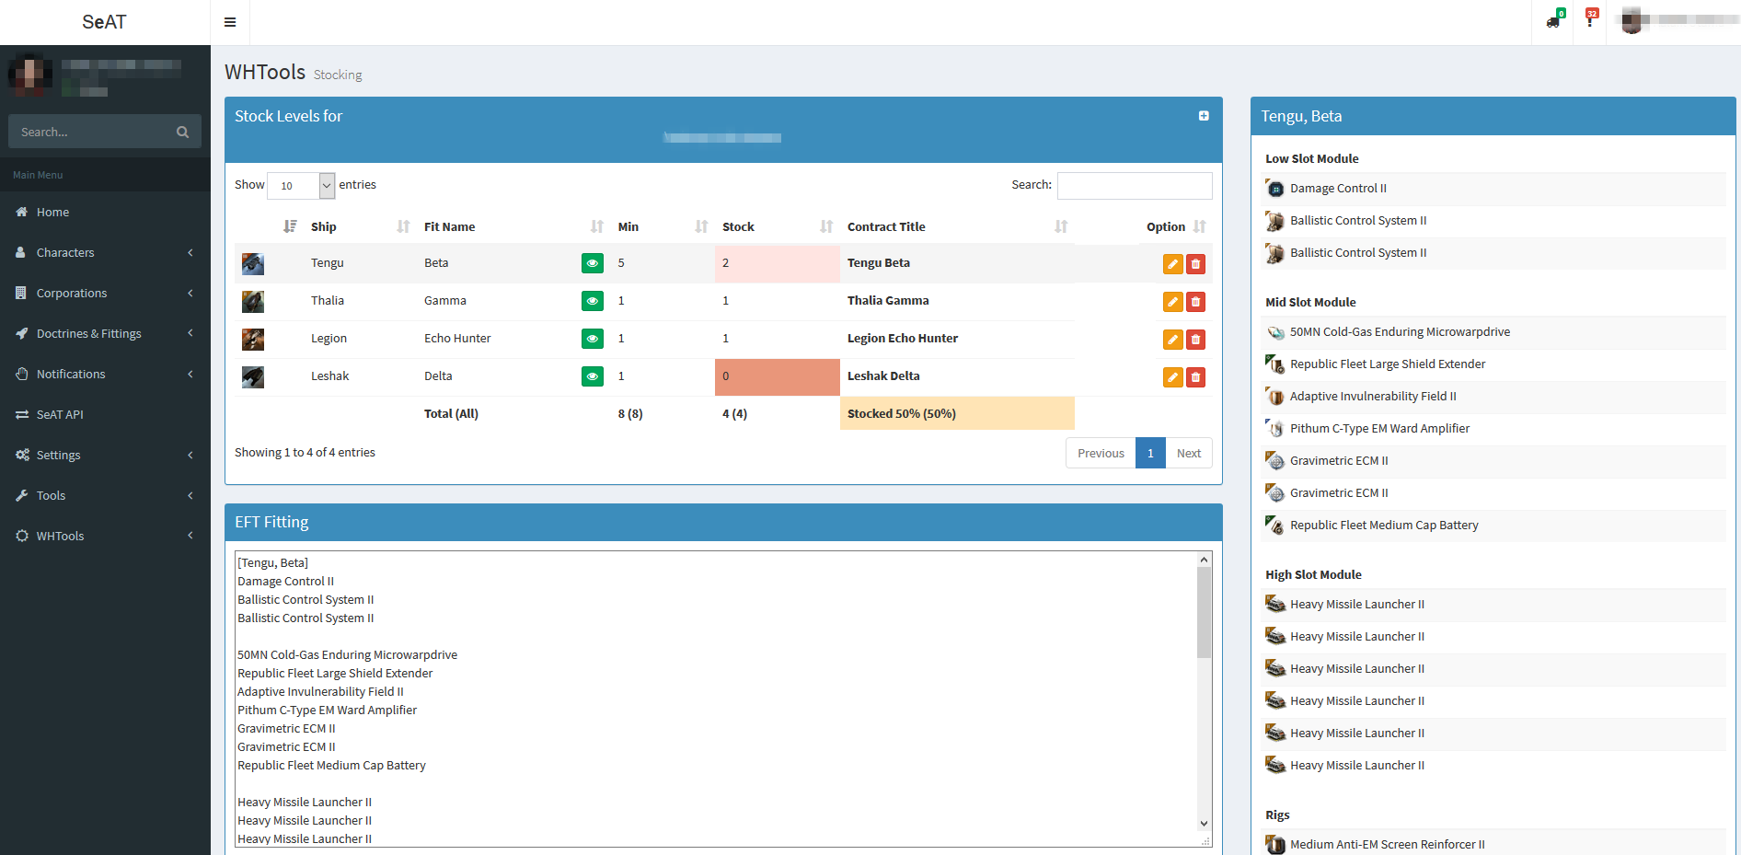Viewport: 1741px width, 855px height.
Task: Open WHTools menu item
Action: (x=105, y=536)
